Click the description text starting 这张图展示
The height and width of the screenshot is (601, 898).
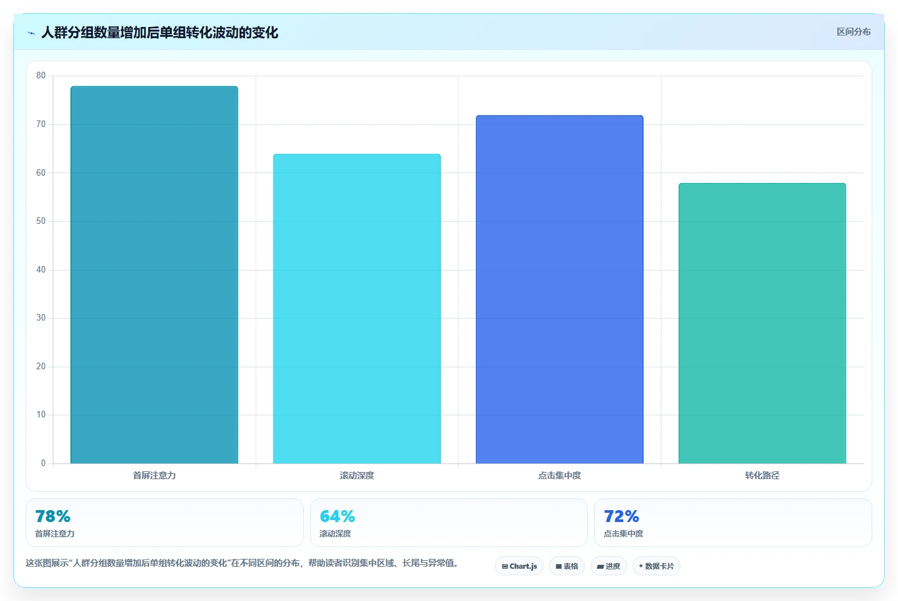(242, 563)
